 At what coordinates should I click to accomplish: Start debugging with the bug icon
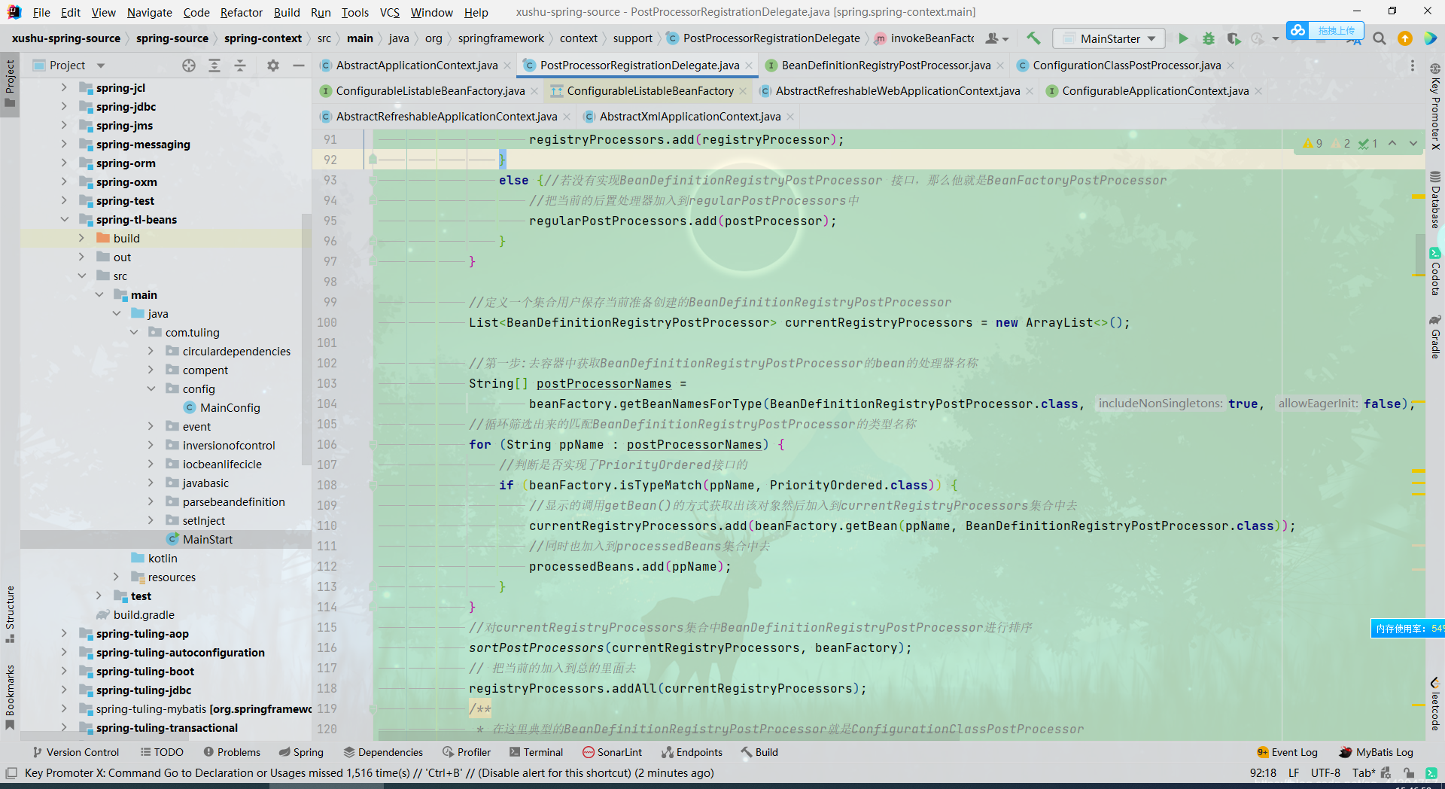tap(1208, 38)
